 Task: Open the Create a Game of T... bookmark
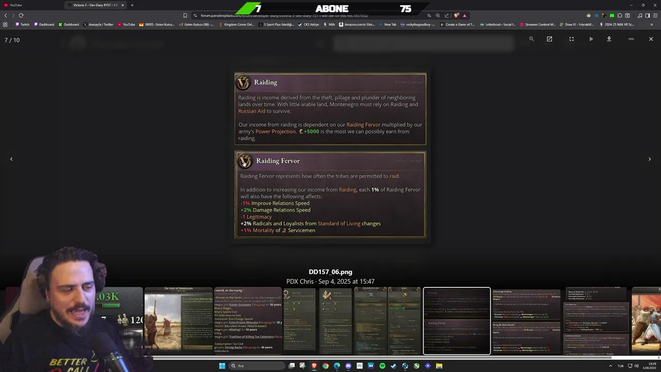coord(457,24)
